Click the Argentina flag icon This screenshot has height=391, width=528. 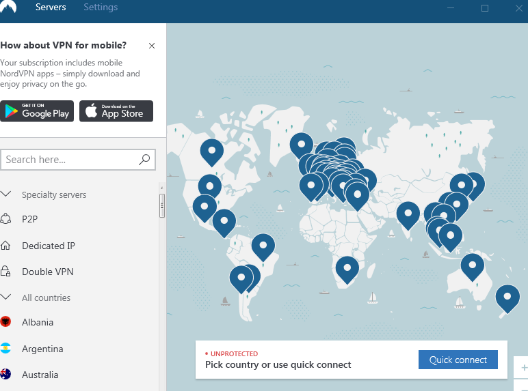[5, 348]
